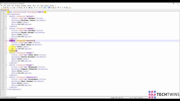
Task: Open the View menu
Action: 13,6
